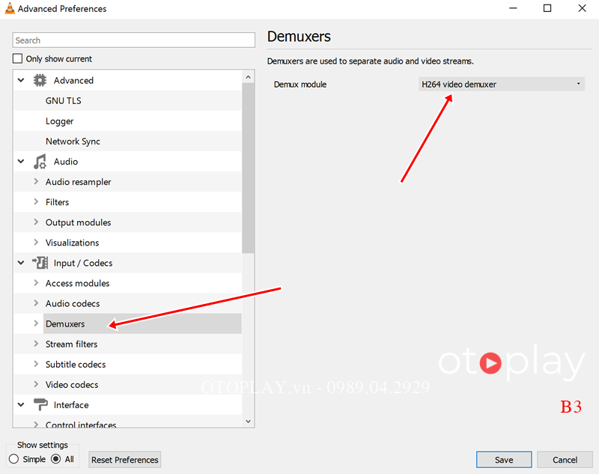Maximize the Advanced Preferences window
Screen dimensions: 599x474
coord(547,8)
